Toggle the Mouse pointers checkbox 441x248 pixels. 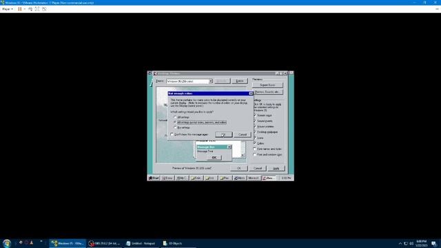coord(254,127)
